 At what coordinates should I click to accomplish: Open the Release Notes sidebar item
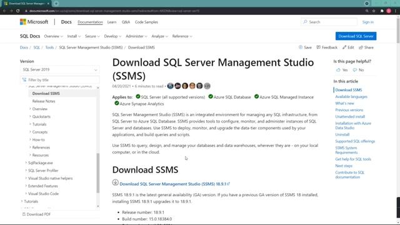point(44,101)
